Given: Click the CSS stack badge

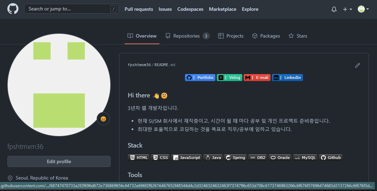Looking at the screenshot, I should [x=160, y=158].
